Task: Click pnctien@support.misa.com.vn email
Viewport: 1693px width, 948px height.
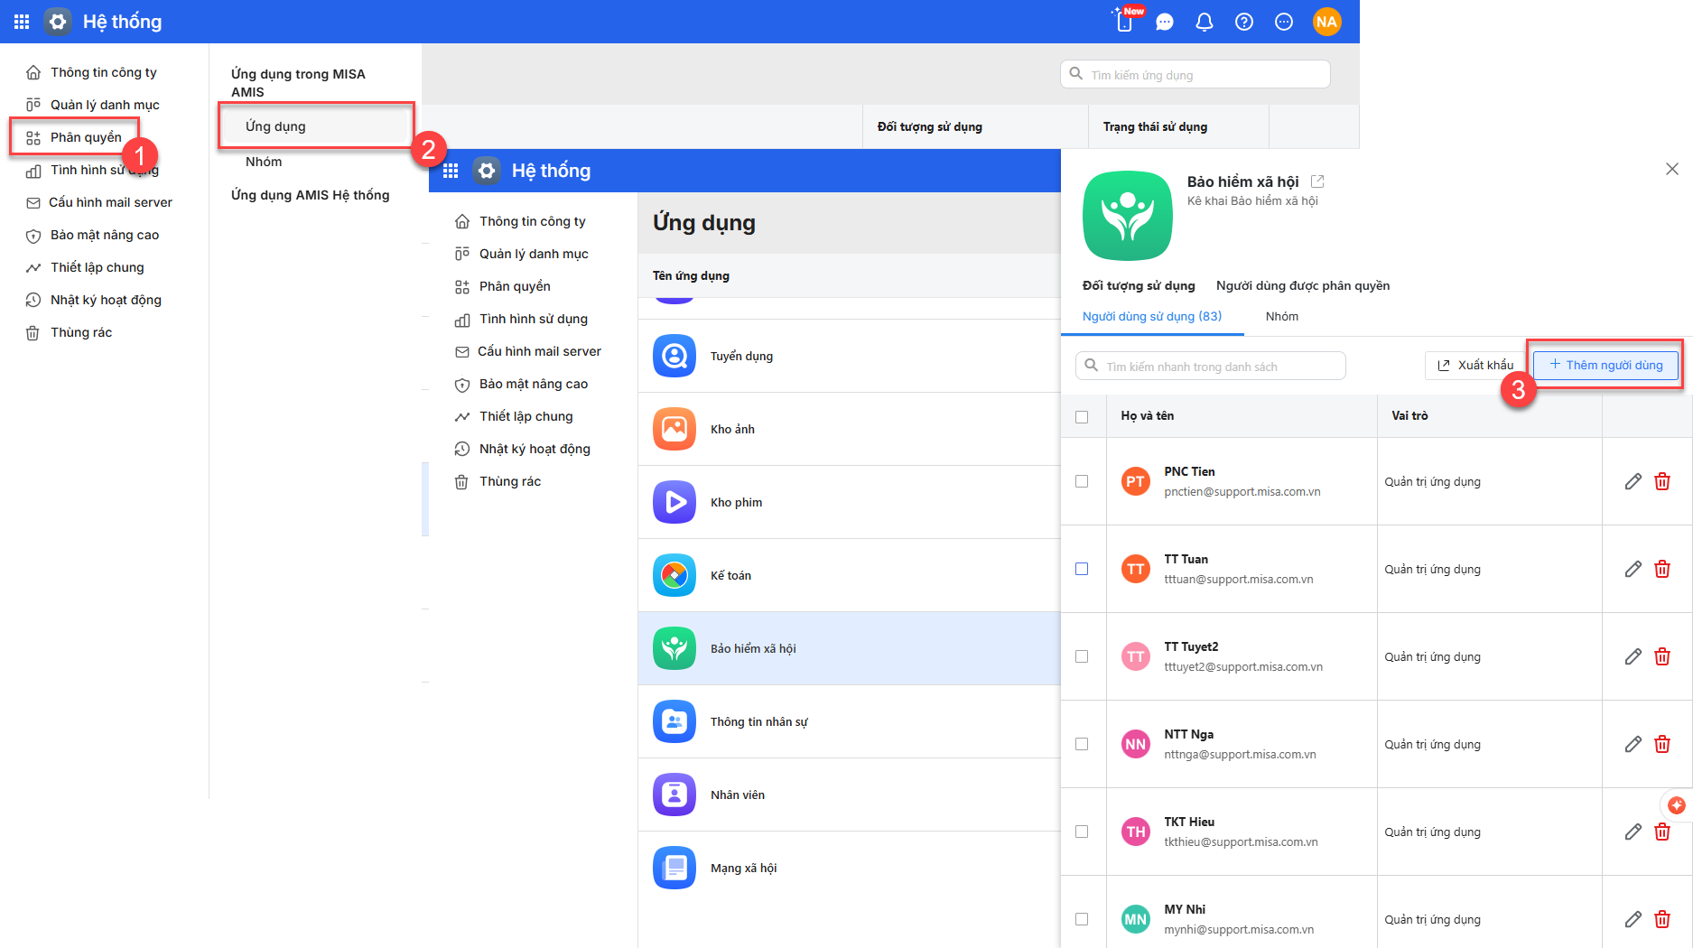Action: point(1242,492)
